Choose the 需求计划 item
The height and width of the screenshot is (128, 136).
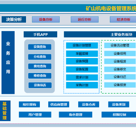pyautogui.click(x=82, y=77)
